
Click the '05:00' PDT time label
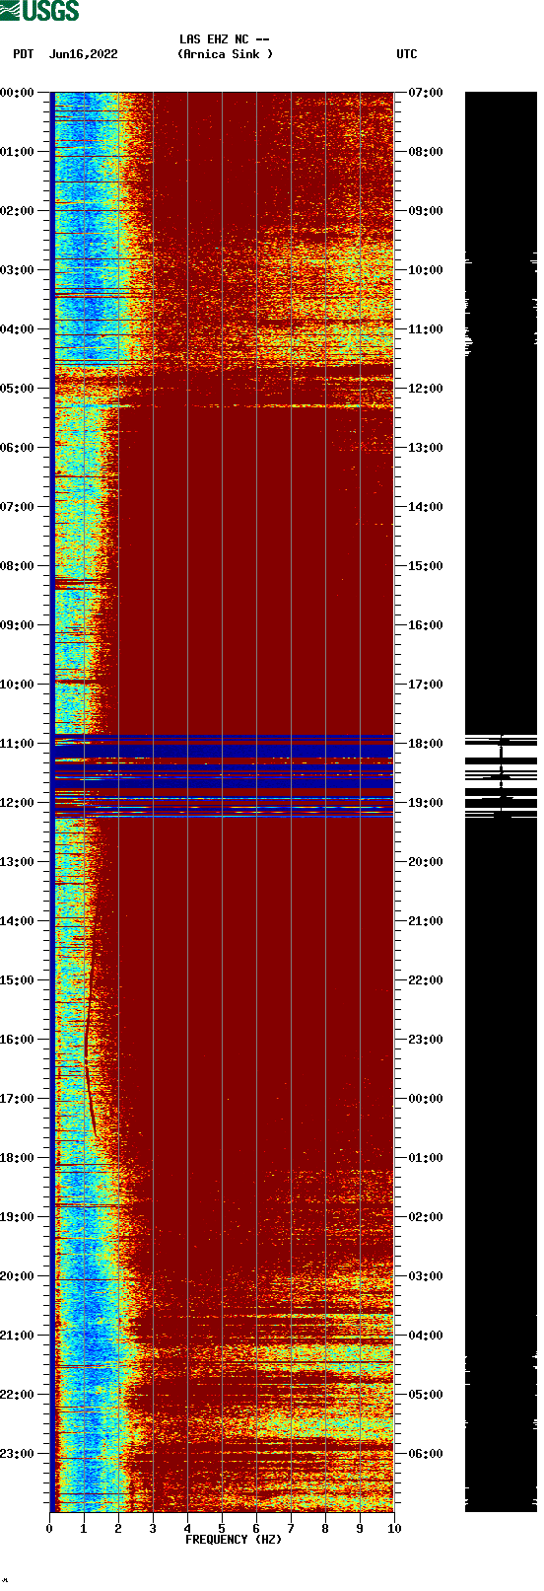17,389
